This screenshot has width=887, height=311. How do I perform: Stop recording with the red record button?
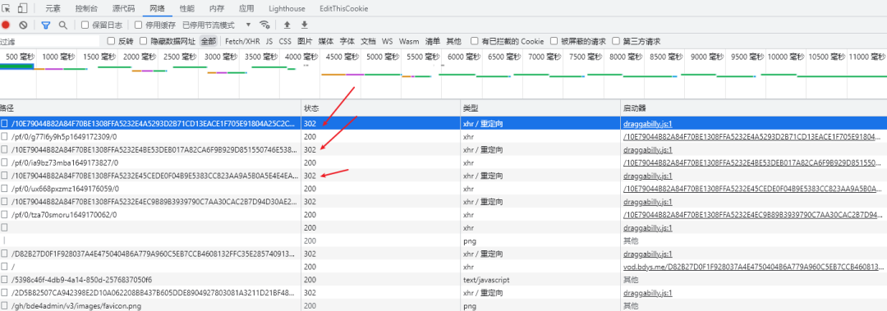pyautogui.click(x=6, y=25)
